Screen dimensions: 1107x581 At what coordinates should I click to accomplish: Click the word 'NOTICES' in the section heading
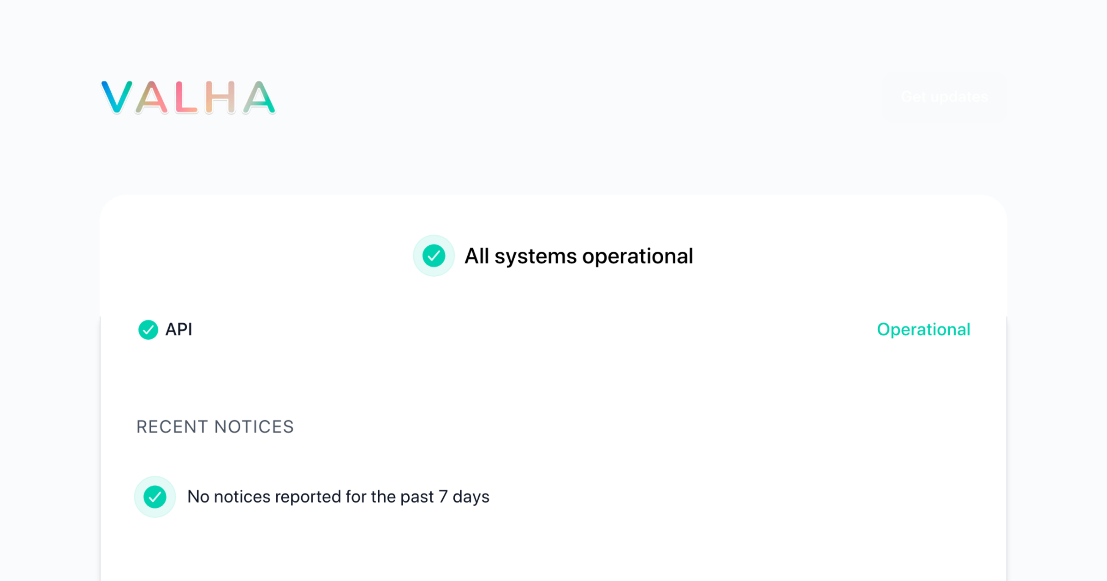coord(254,427)
